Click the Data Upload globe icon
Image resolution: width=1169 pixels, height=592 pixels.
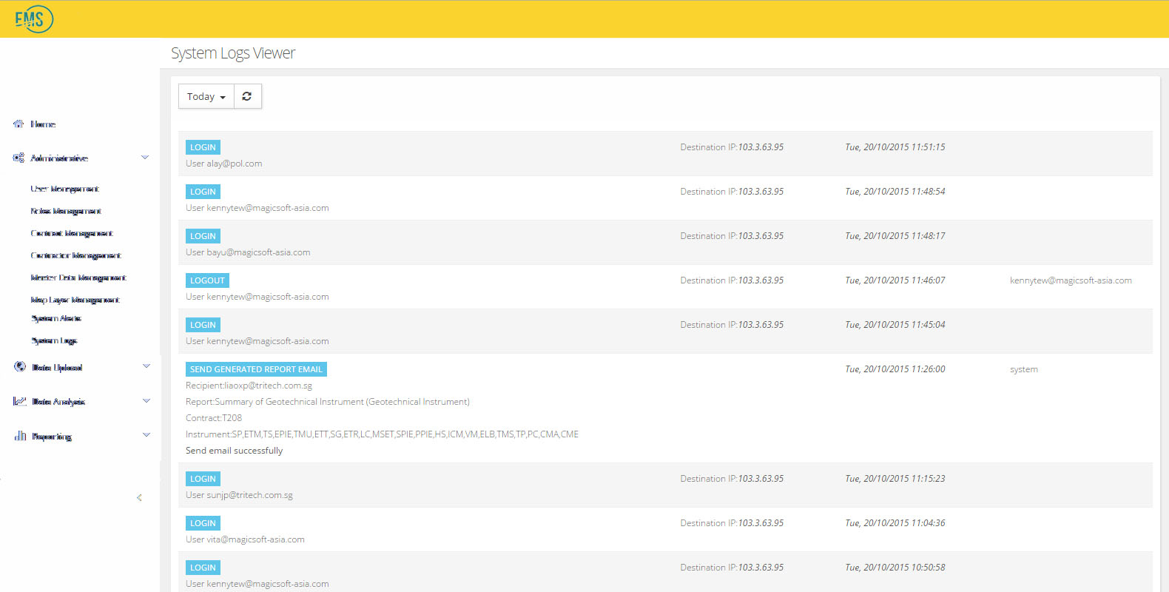(x=20, y=366)
